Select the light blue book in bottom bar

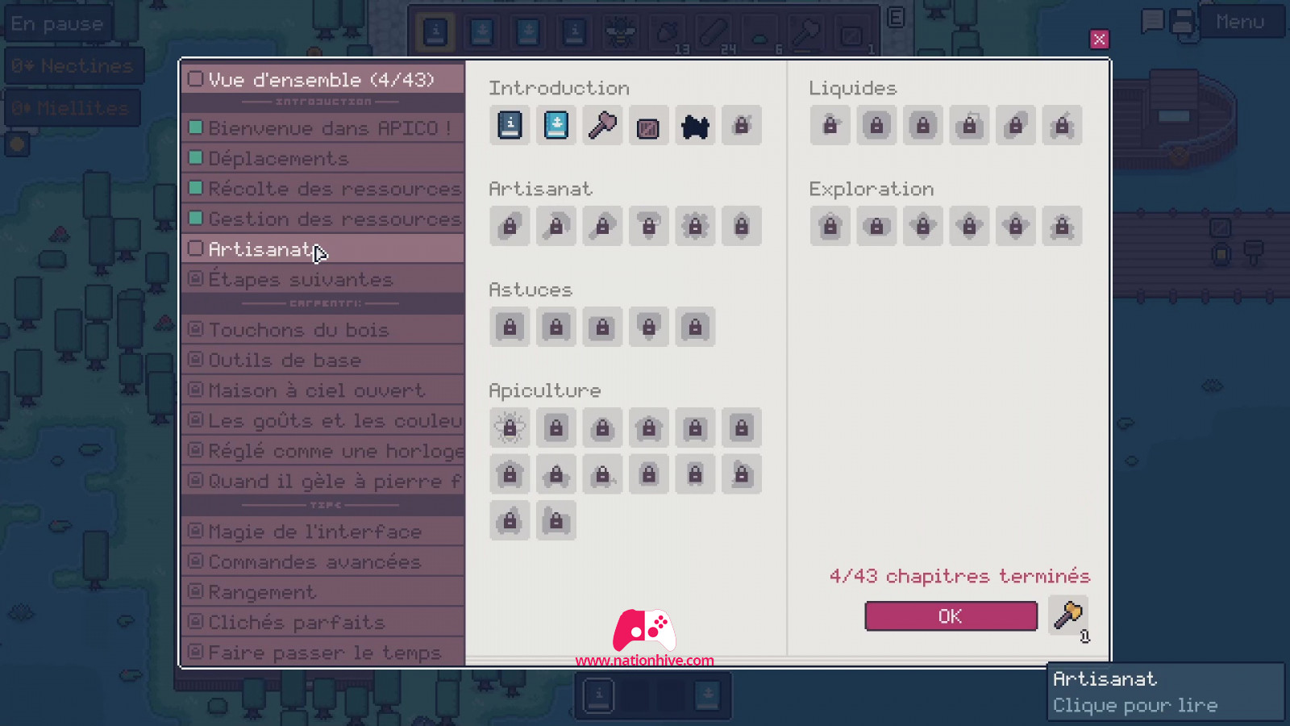pyautogui.click(x=707, y=695)
